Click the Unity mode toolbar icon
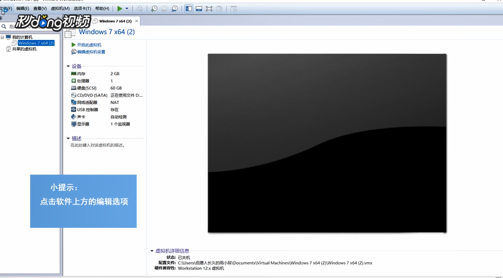Viewport: 503px width, 278px height. point(219,9)
